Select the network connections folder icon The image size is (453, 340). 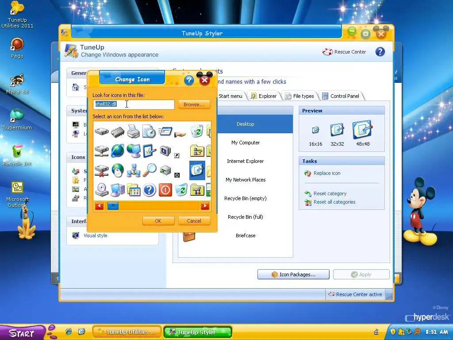tap(197, 151)
